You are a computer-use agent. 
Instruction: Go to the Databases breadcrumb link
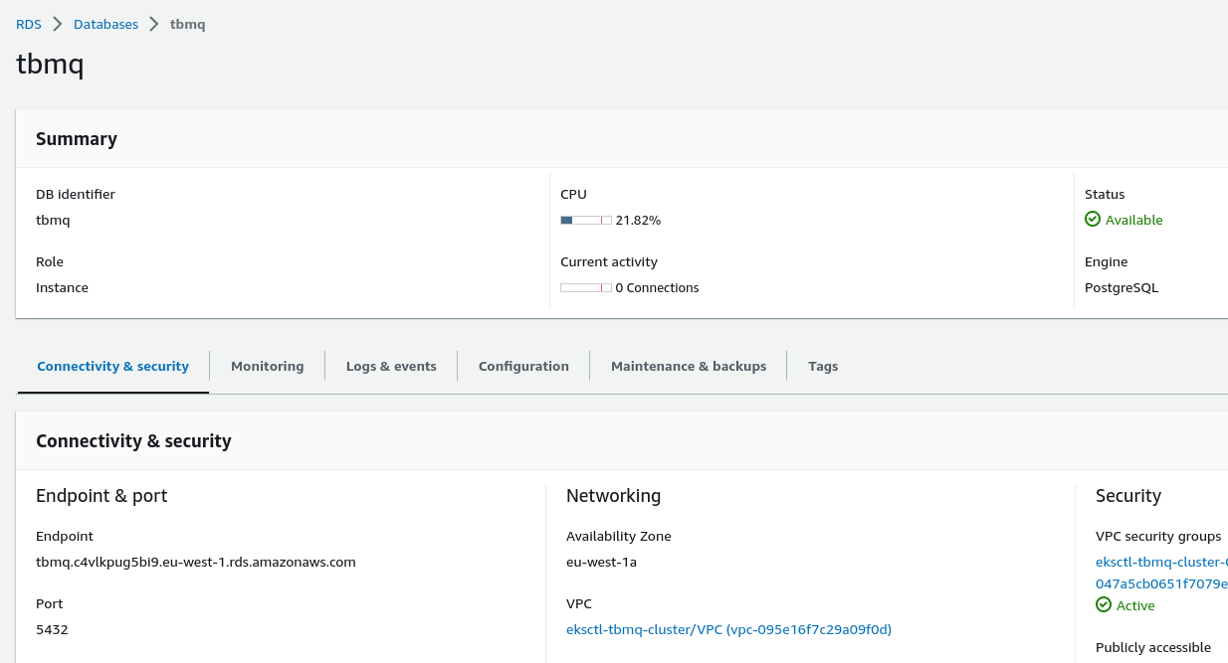pyautogui.click(x=105, y=24)
